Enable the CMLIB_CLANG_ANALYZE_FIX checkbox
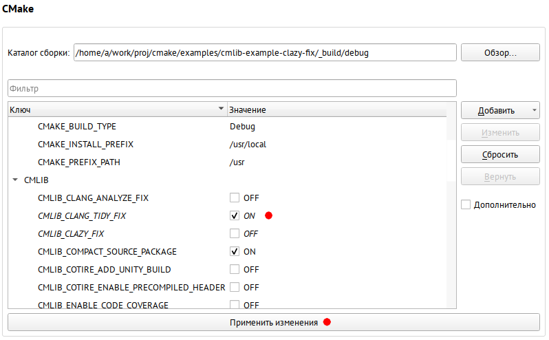The height and width of the screenshot is (340, 549). pos(235,198)
